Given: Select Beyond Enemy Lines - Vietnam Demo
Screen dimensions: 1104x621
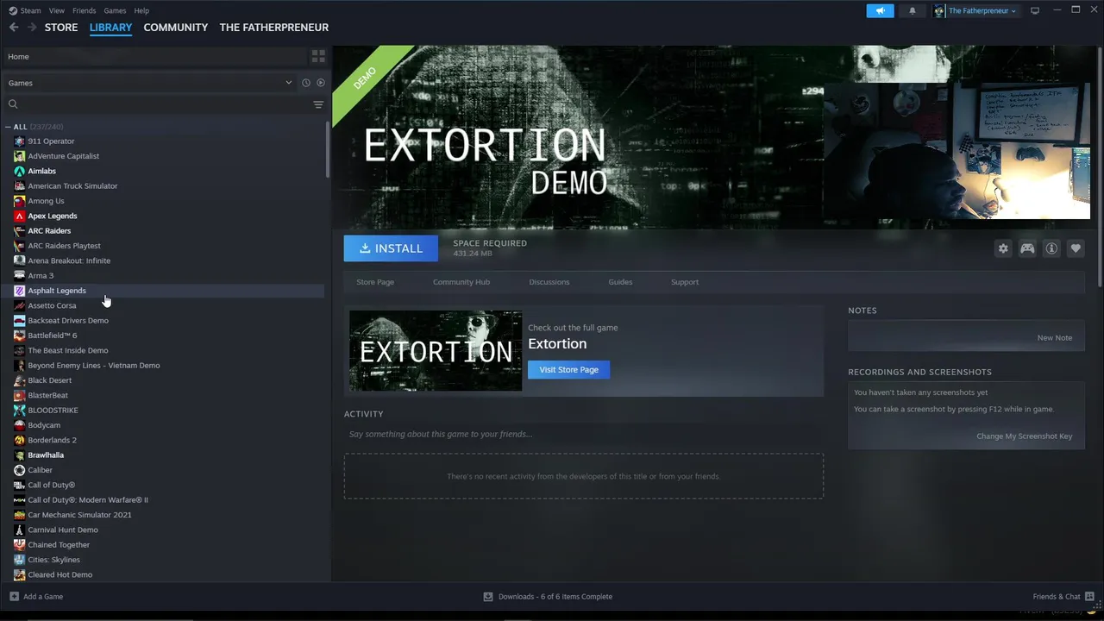Looking at the screenshot, I should click(162, 366).
